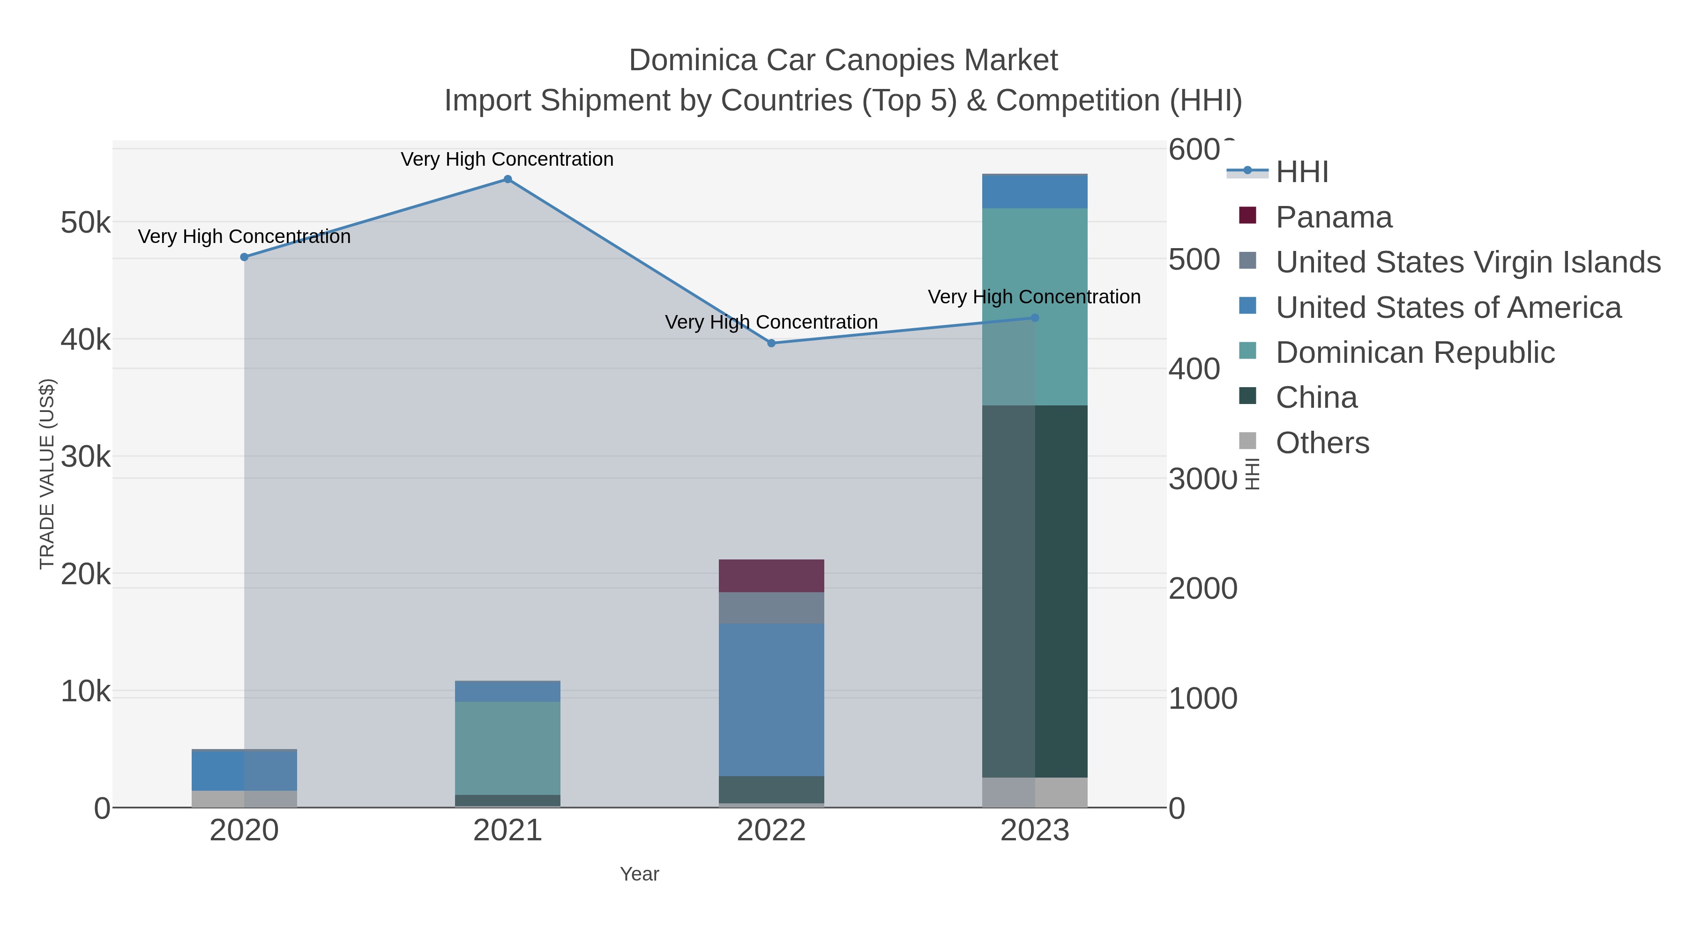Image resolution: width=1687 pixels, height=948 pixels.
Task: Click the United States segment in 2022 bar
Action: [x=771, y=700]
